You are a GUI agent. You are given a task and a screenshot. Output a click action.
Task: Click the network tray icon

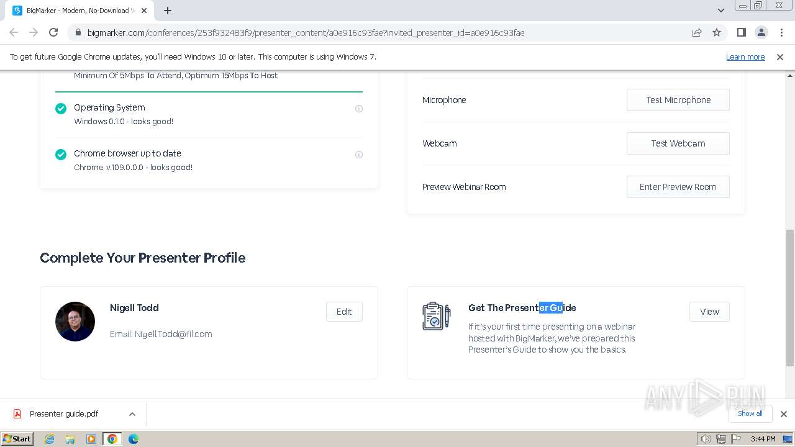tap(720, 439)
